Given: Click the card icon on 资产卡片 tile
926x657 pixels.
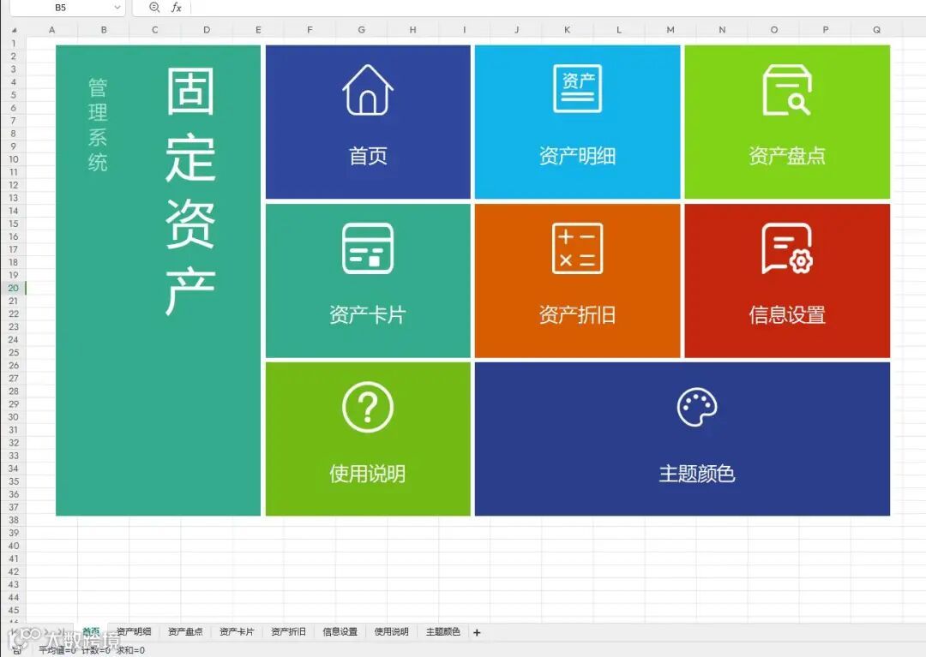Looking at the screenshot, I should 367,248.
